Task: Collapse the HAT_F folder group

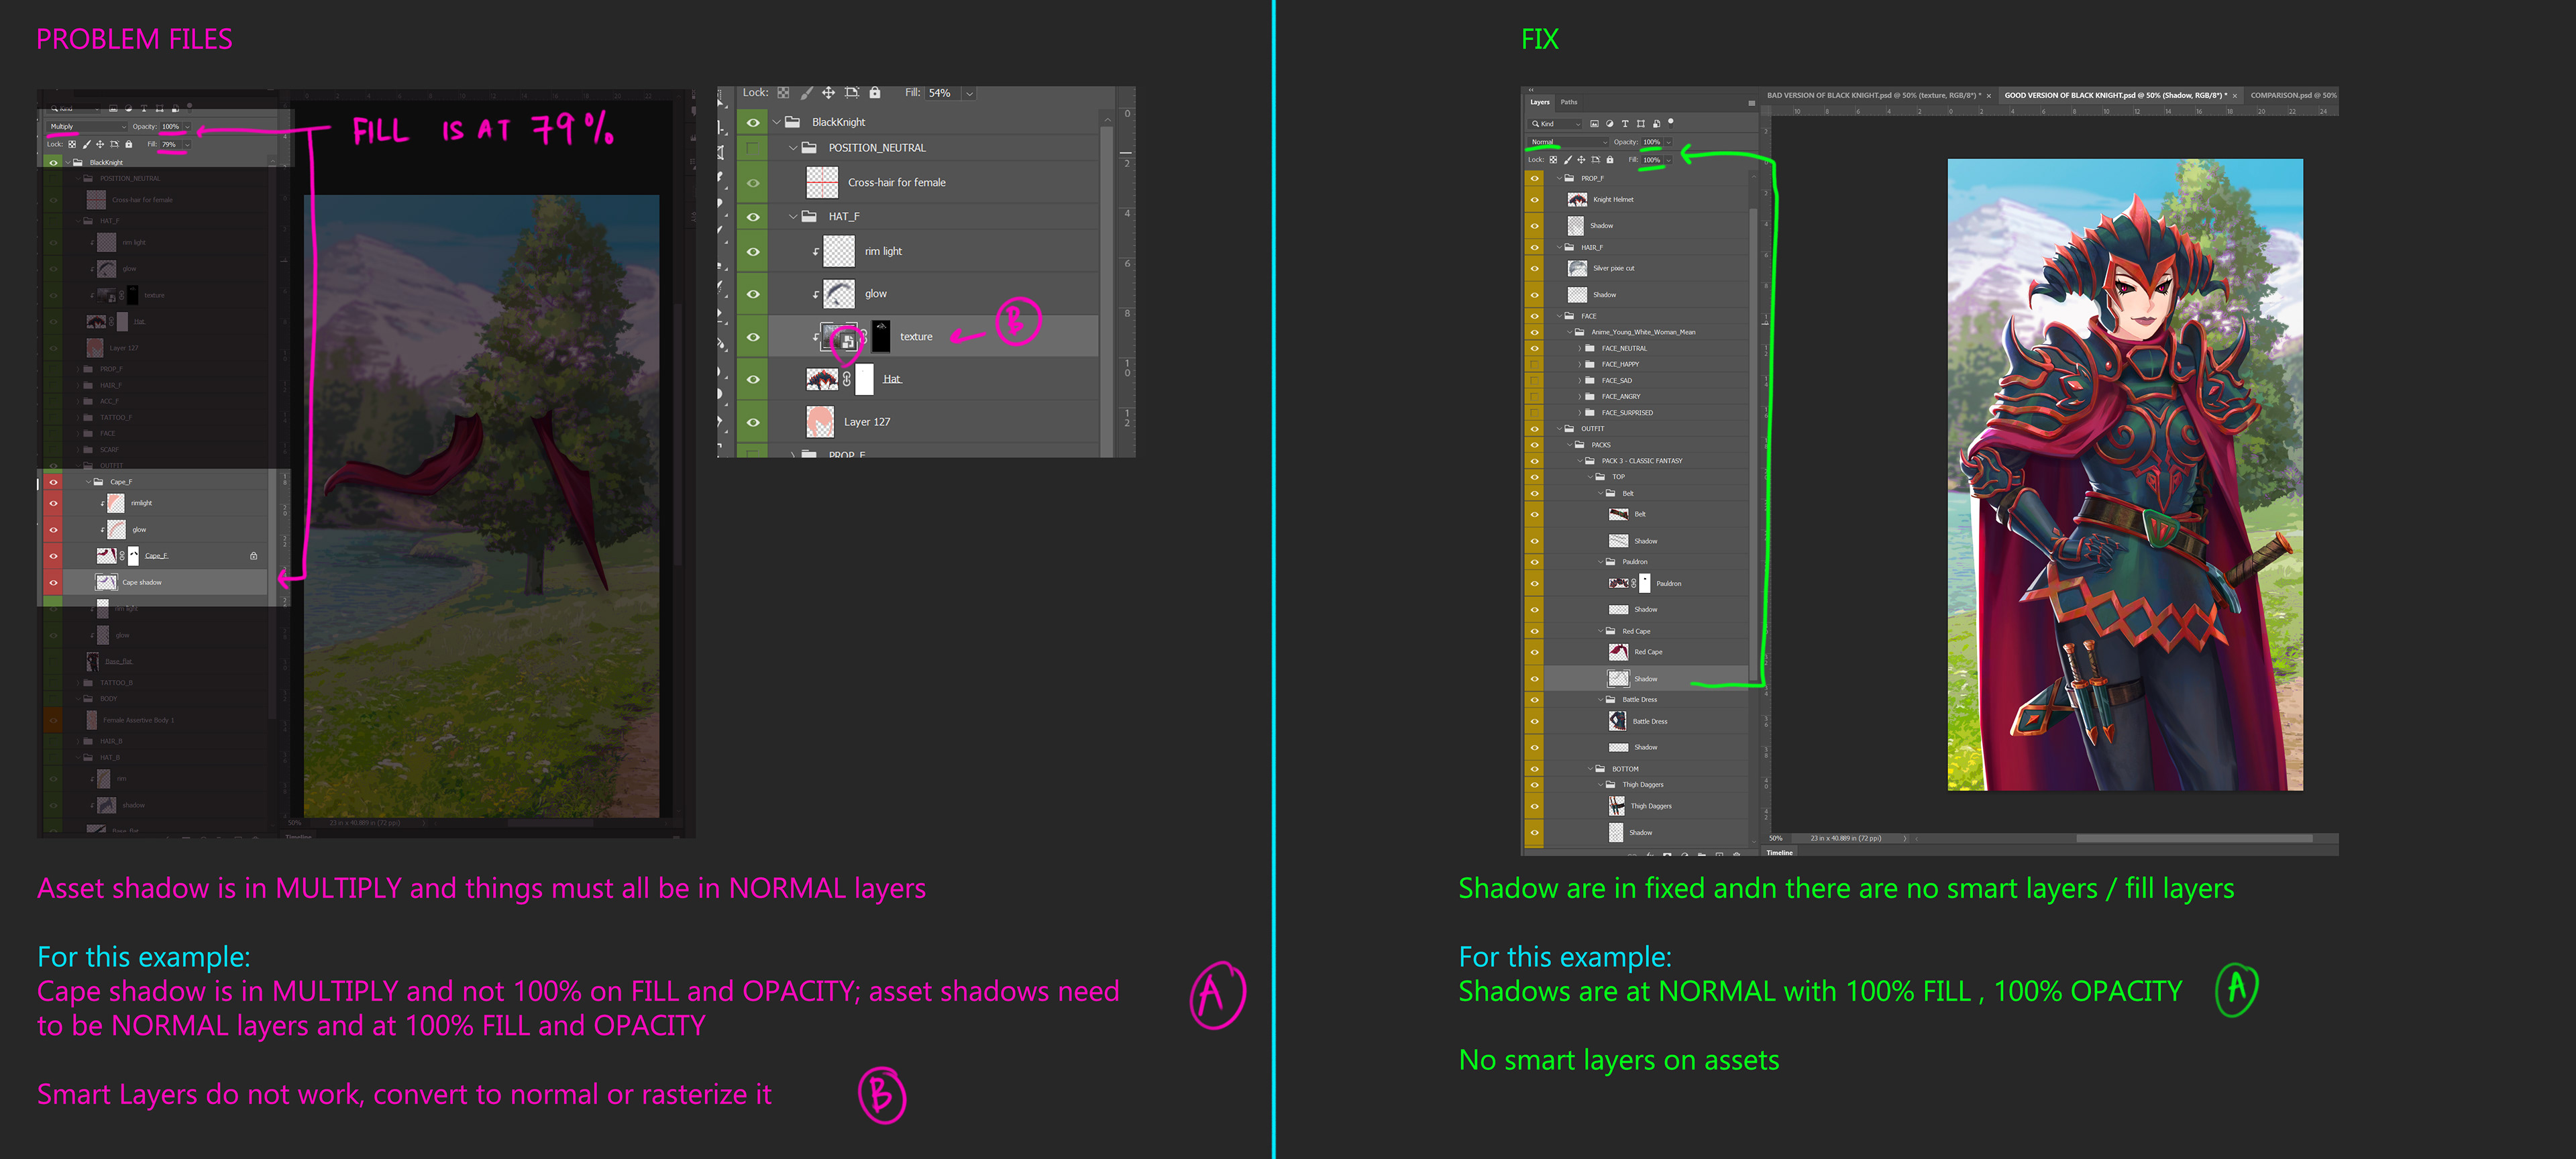Action: (x=794, y=217)
